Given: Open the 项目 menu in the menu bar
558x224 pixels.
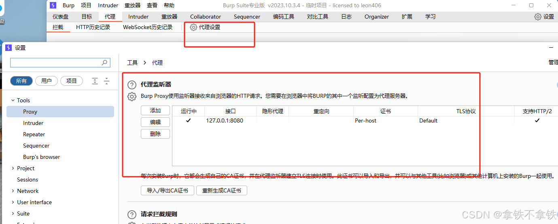Looking at the screenshot, I should click(x=86, y=5).
